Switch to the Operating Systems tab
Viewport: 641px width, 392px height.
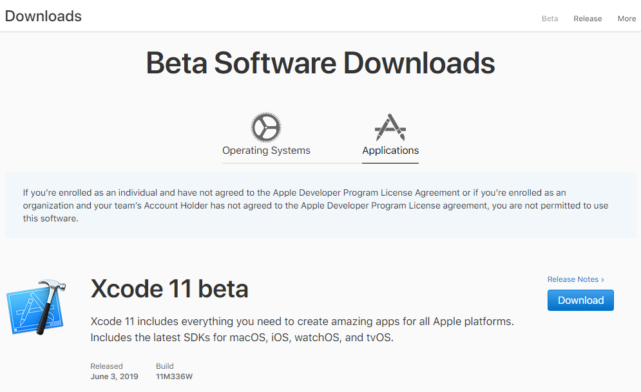point(266,150)
